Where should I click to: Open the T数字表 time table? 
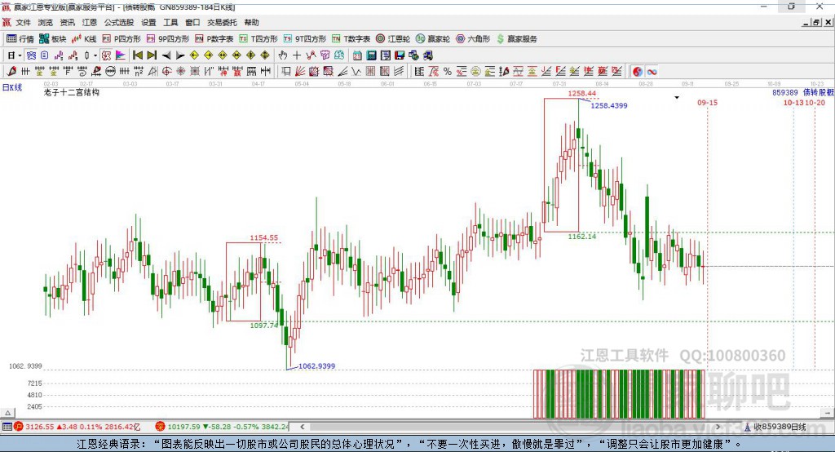351,39
